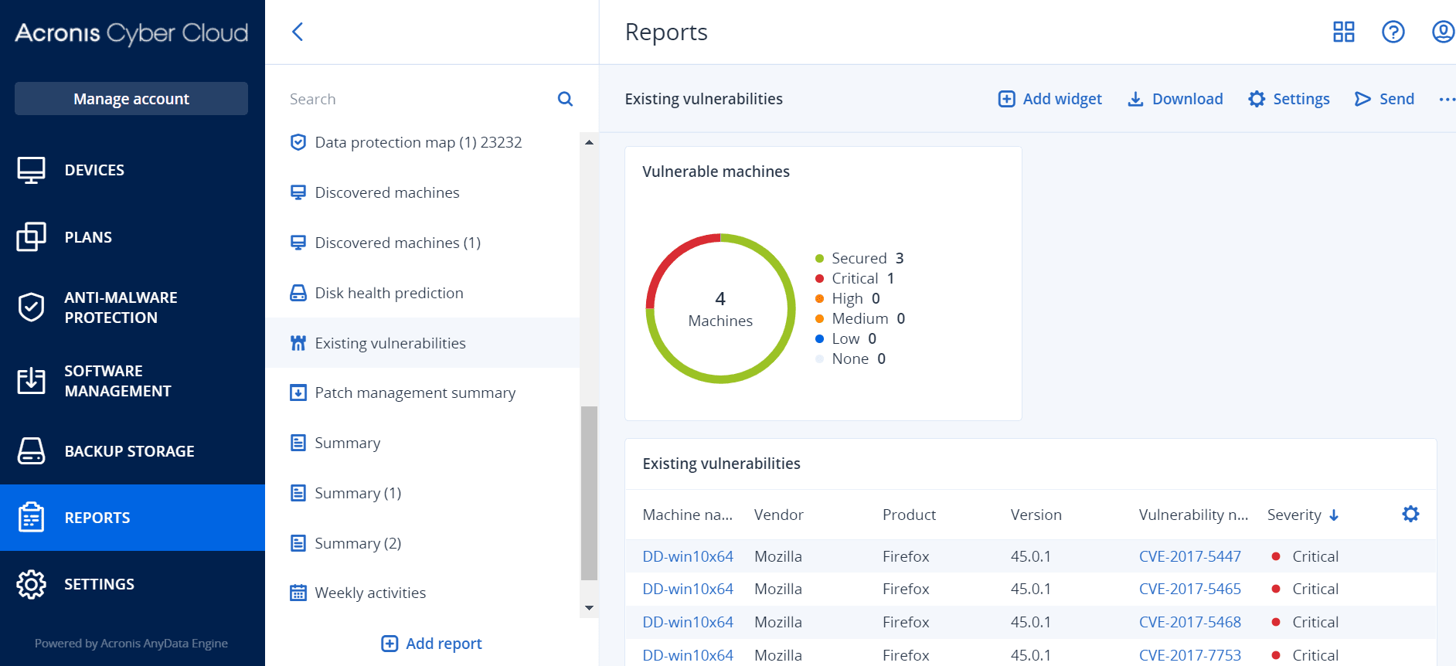Viewport: 1456px width, 666px height.
Task: Open the Backup Storage section
Action: coord(132,451)
